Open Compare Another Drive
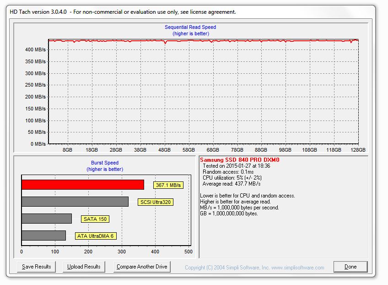Screen dimensions: 388x285 (x=142, y=267)
